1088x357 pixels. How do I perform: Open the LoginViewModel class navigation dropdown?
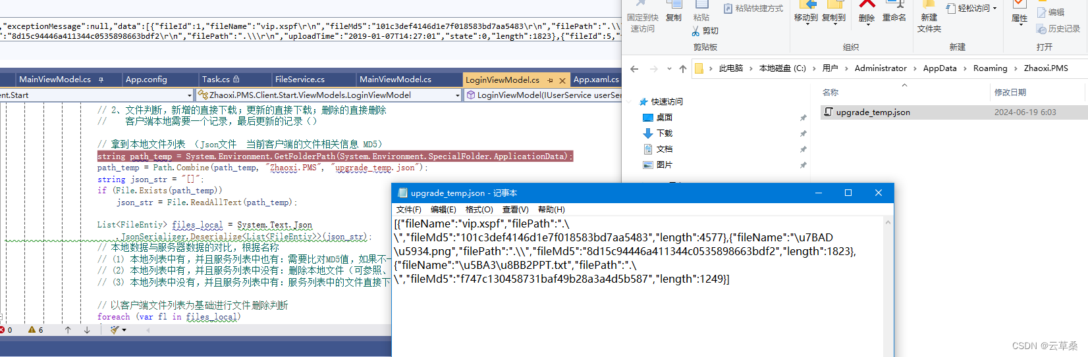(458, 95)
